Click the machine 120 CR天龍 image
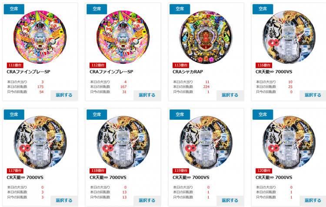The height and width of the screenshot is (207, 326). coord(289,143)
